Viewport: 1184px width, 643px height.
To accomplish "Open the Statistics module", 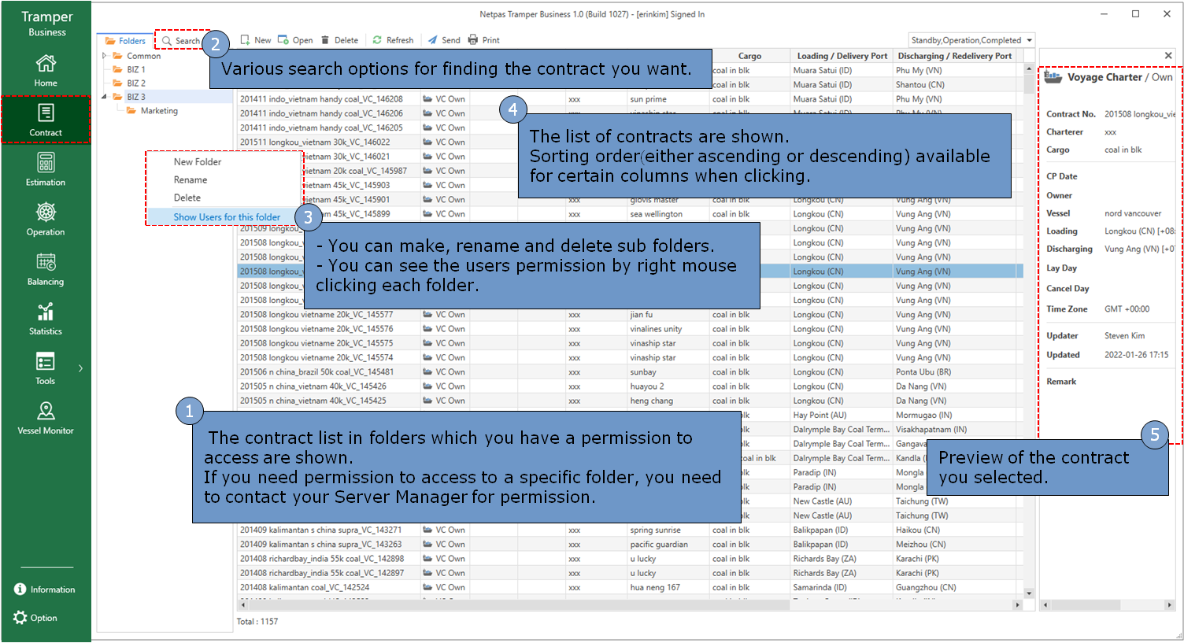I will point(46,319).
